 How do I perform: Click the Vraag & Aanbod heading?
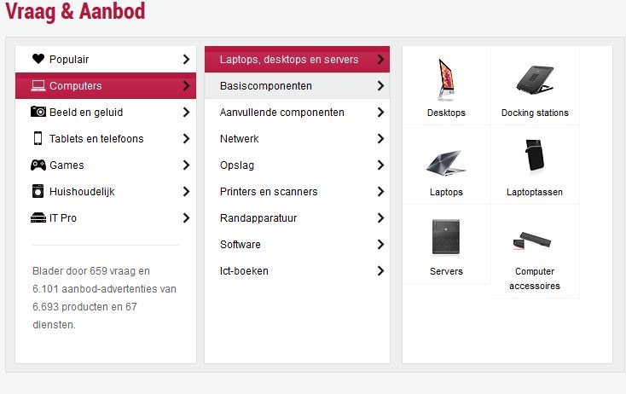pos(75,12)
